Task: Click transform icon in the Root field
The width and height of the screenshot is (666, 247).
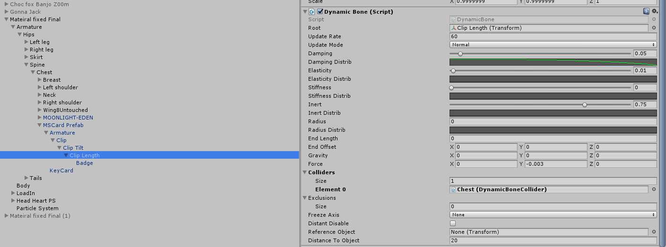Action: coord(454,28)
